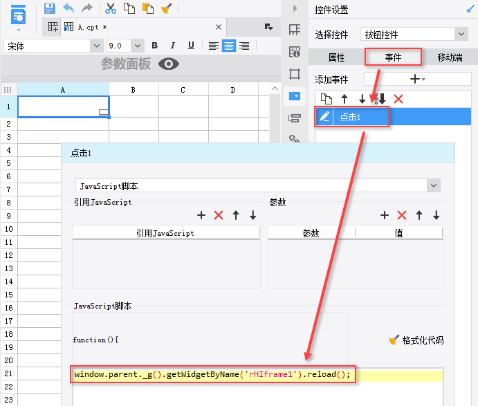
Task: Edit the 点击1 event pencil icon
Action: 324,116
